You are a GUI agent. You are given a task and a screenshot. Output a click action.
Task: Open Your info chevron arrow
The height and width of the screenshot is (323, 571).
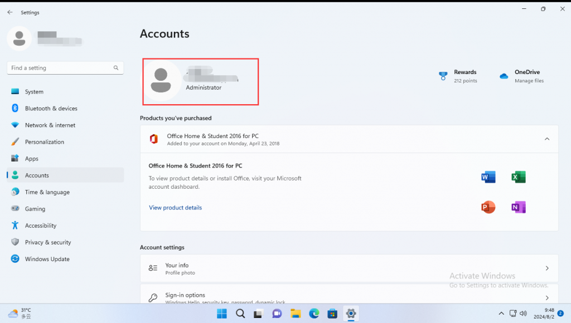pyautogui.click(x=547, y=268)
